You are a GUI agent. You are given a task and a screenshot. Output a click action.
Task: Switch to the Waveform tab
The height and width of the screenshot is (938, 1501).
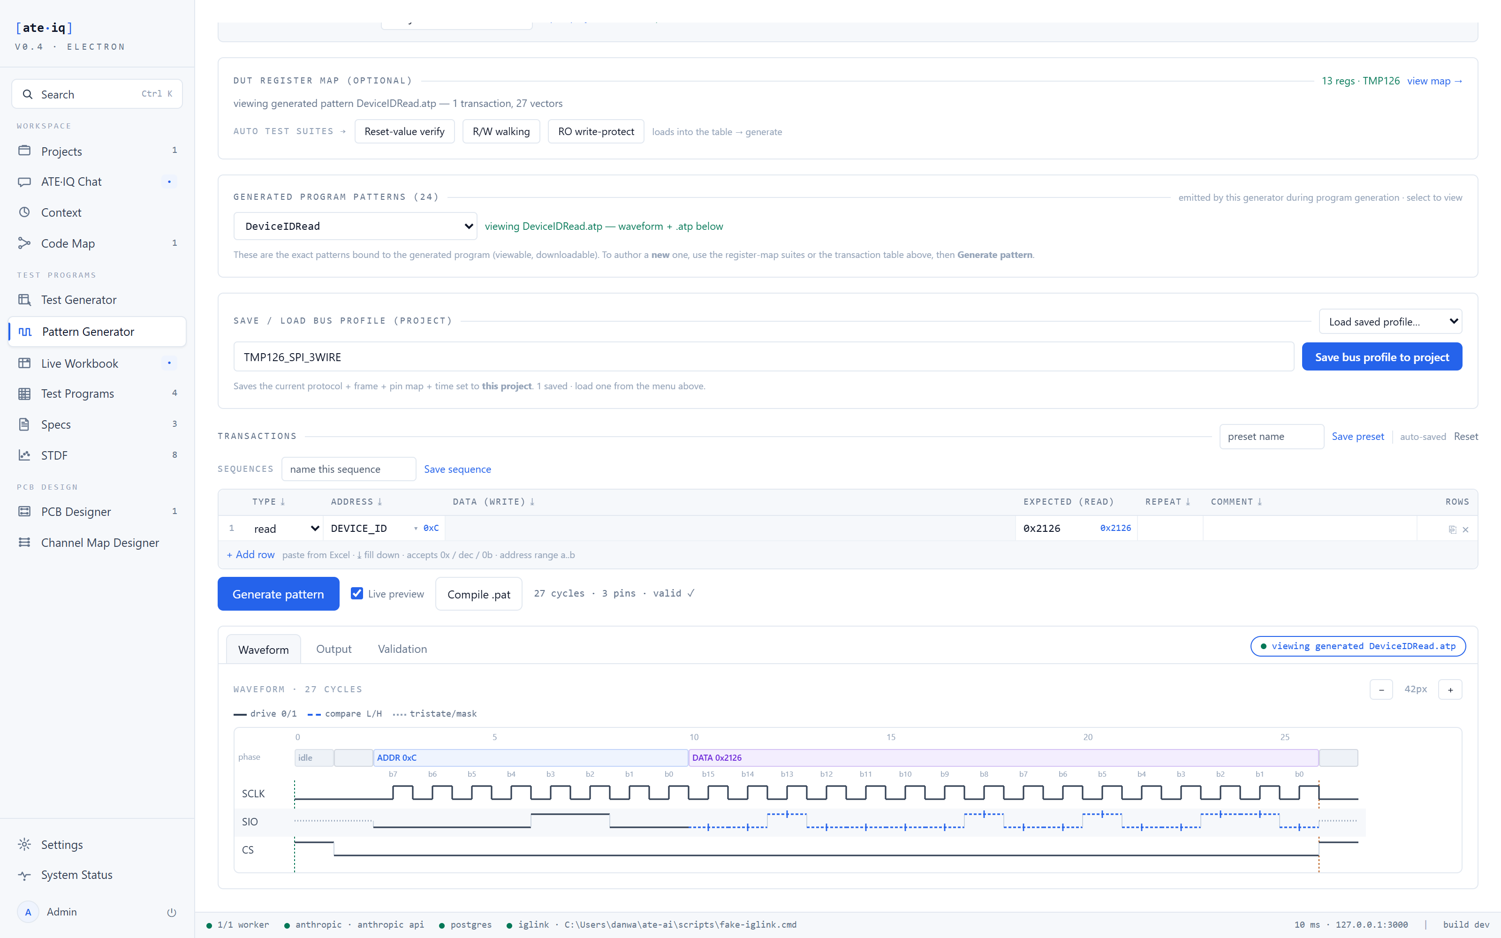coord(263,649)
